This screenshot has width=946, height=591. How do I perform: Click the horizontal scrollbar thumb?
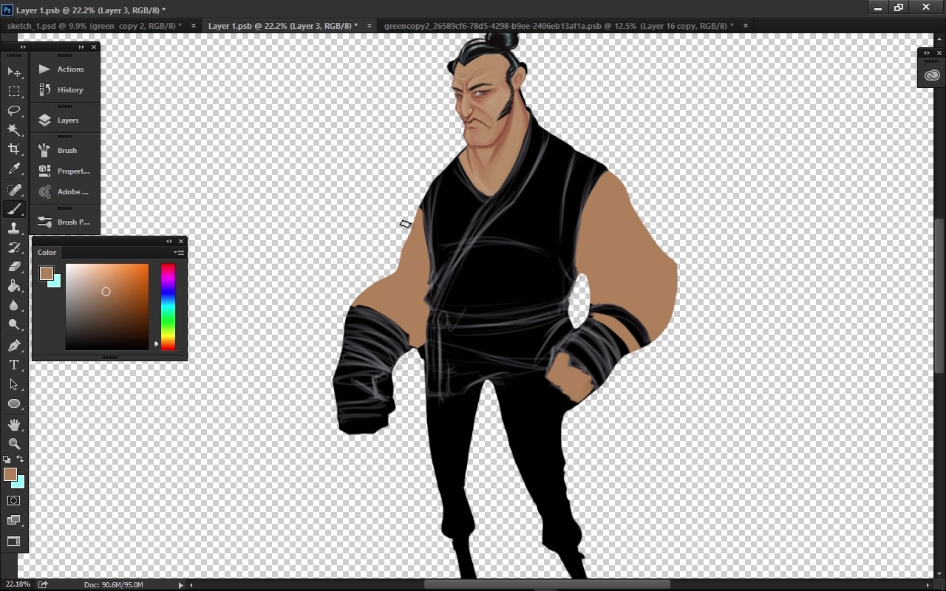pyautogui.click(x=547, y=585)
